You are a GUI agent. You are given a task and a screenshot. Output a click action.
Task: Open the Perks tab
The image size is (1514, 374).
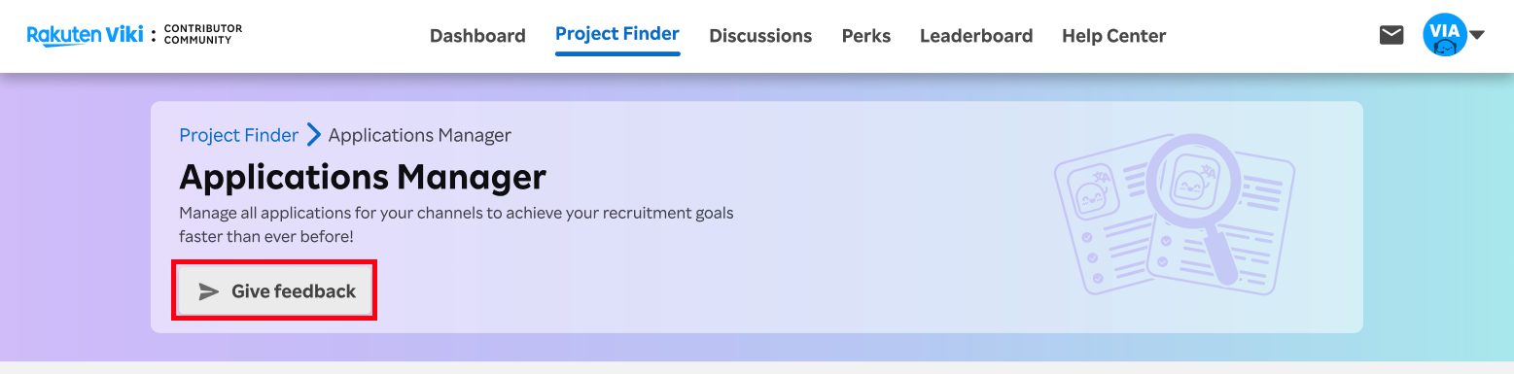tap(866, 36)
